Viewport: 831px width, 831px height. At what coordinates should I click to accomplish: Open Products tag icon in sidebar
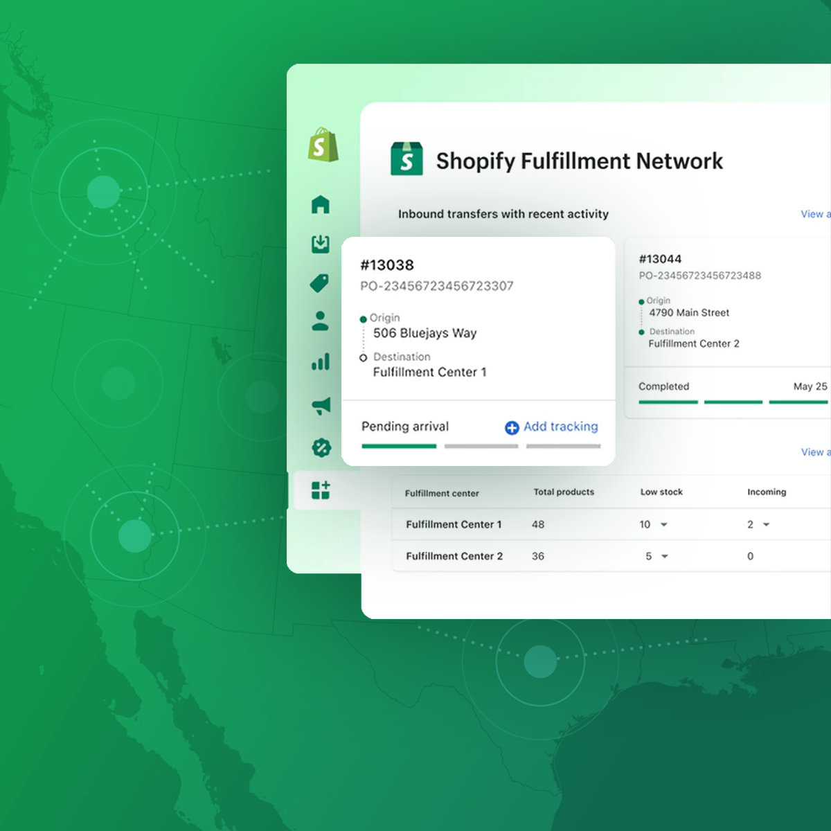click(x=320, y=283)
